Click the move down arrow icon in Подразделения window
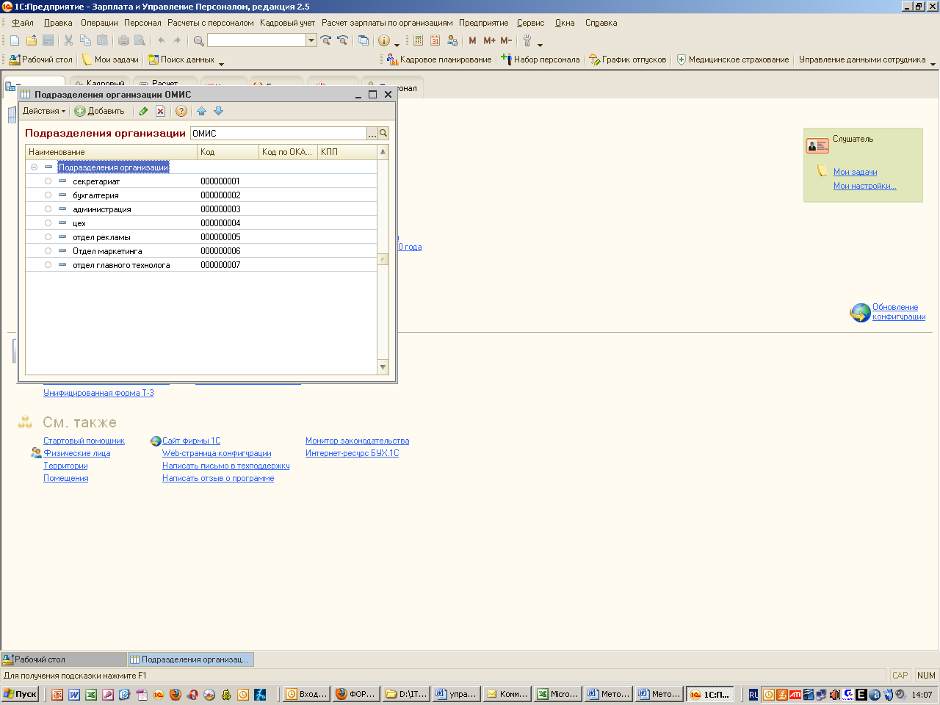940x705 pixels. tap(218, 111)
